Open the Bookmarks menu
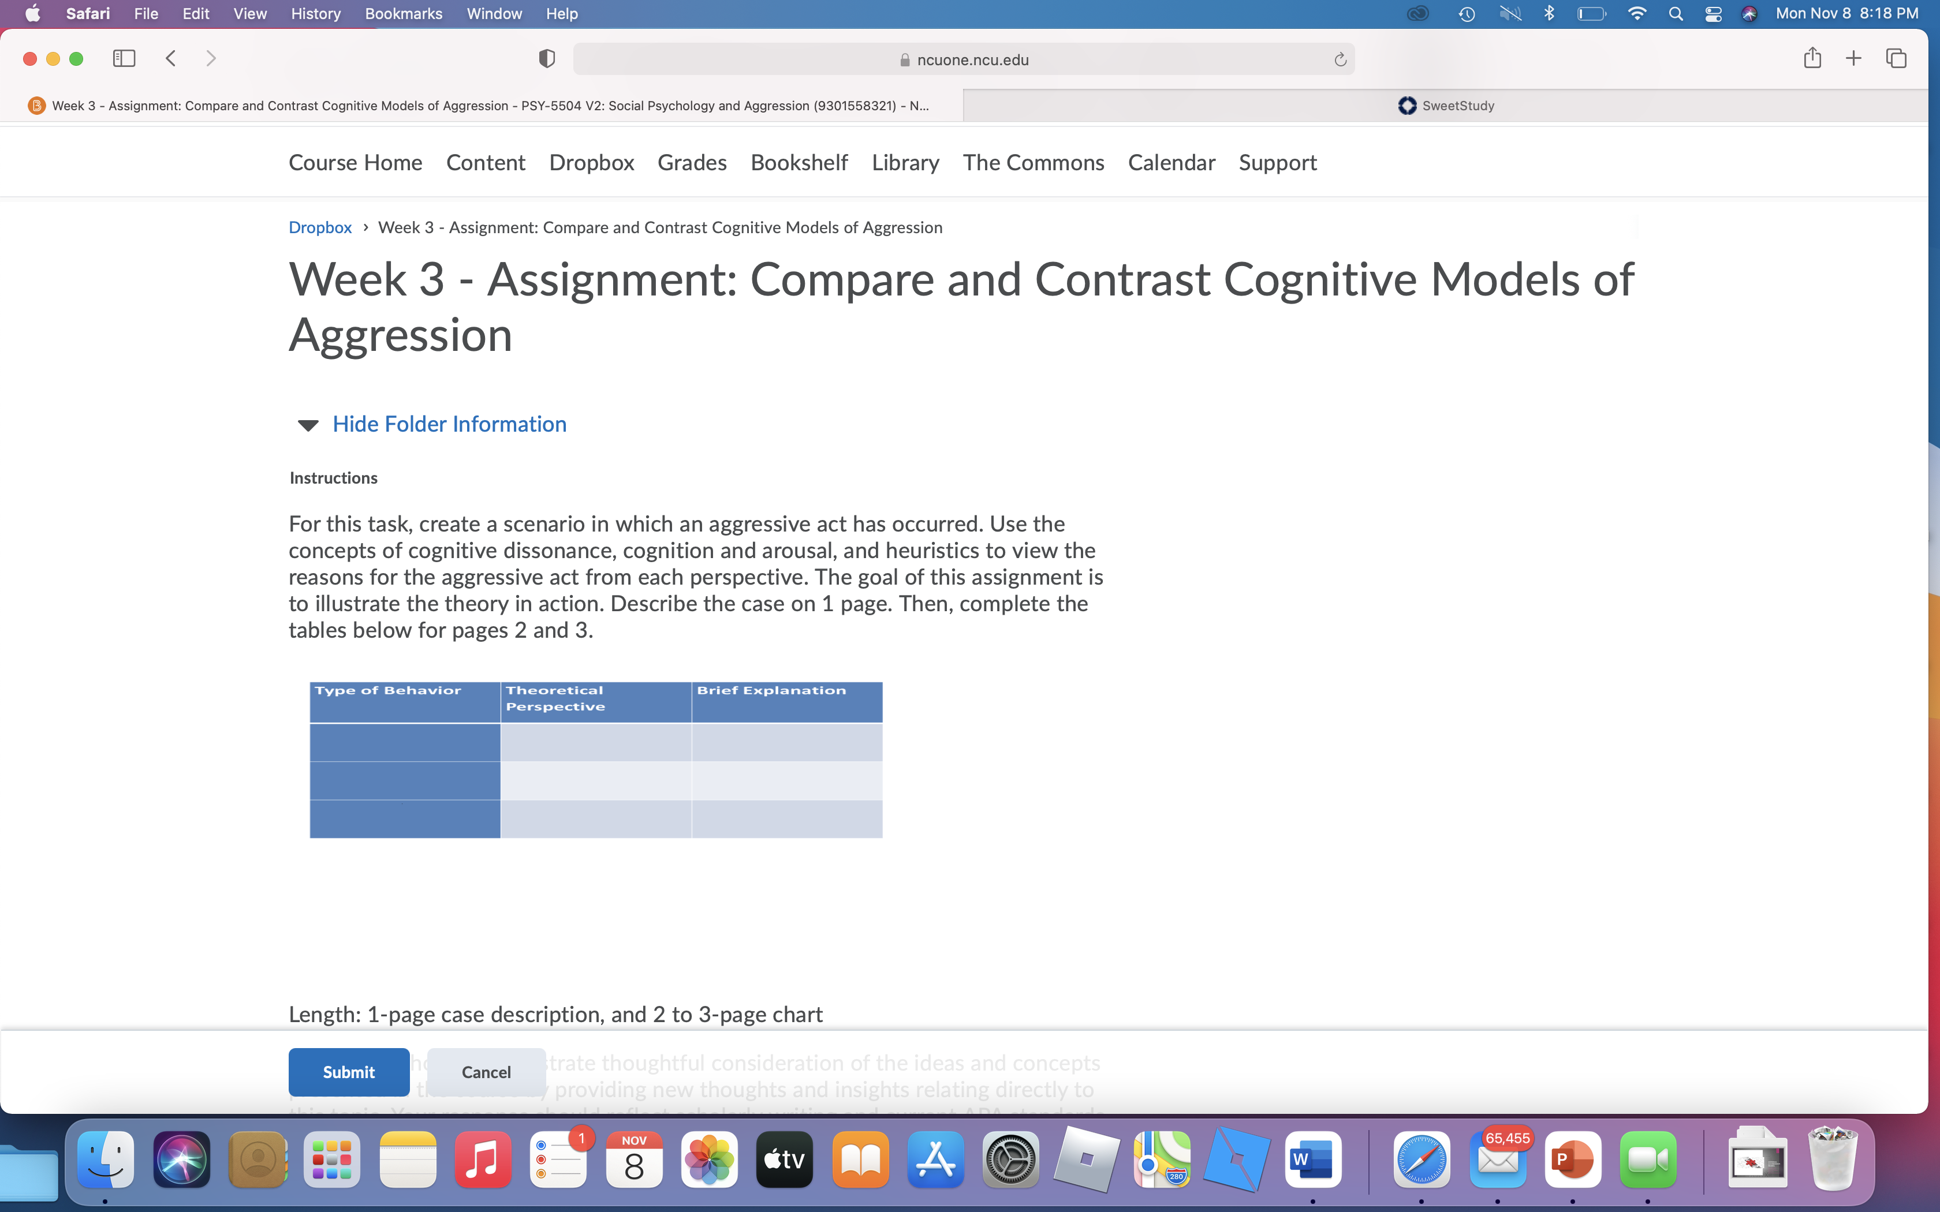1940x1212 pixels. click(x=403, y=14)
